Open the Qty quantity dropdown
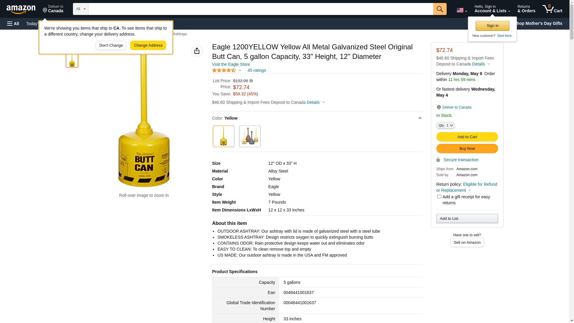 pyautogui.click(x=445, y=125)
